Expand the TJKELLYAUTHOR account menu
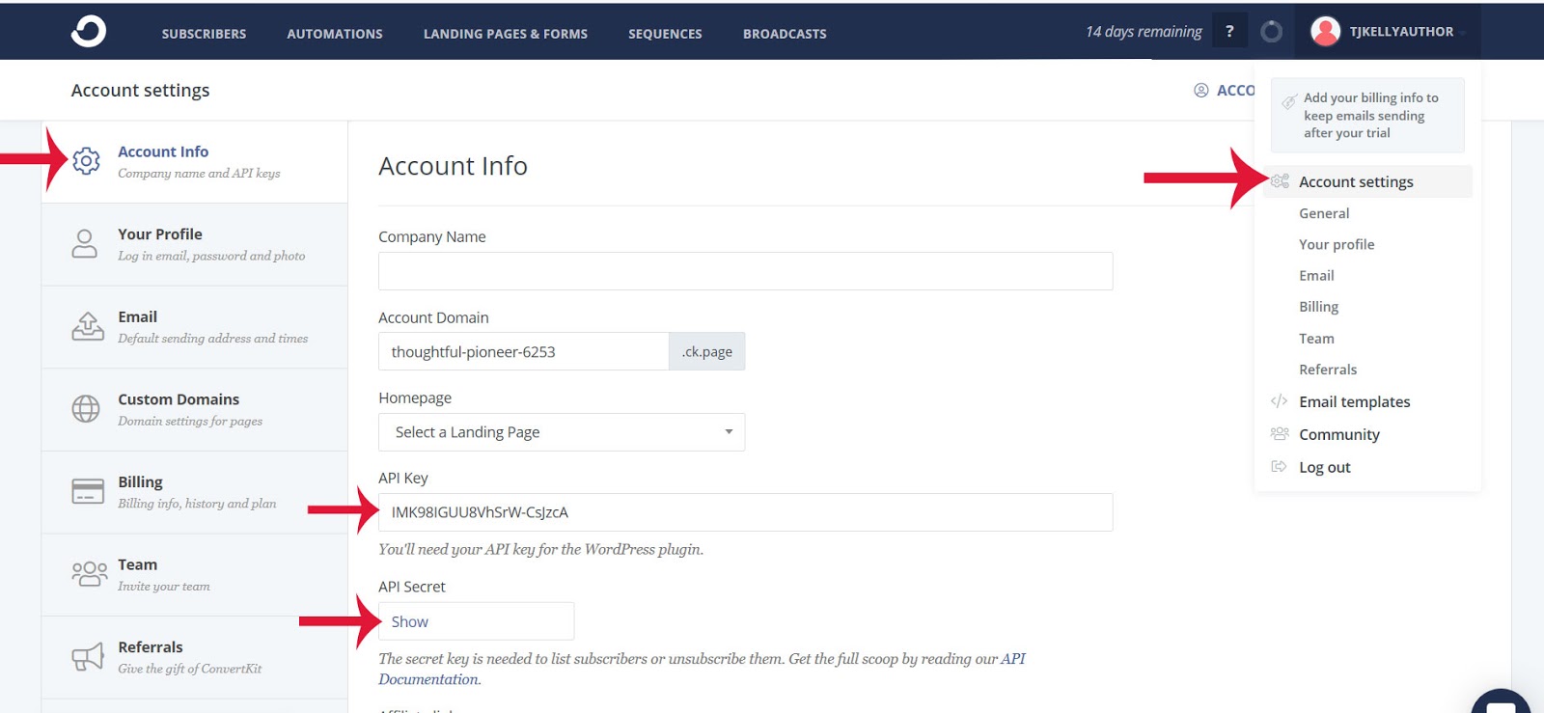 point(1389,32)
